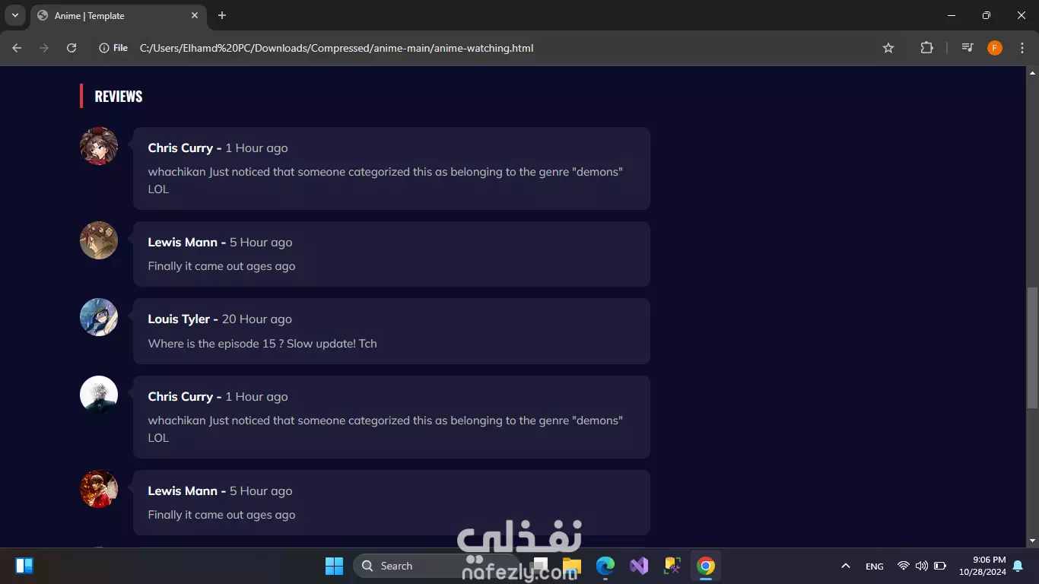1039x584 pixels.
Task: View site information via File icon
Action: (113, 48)
